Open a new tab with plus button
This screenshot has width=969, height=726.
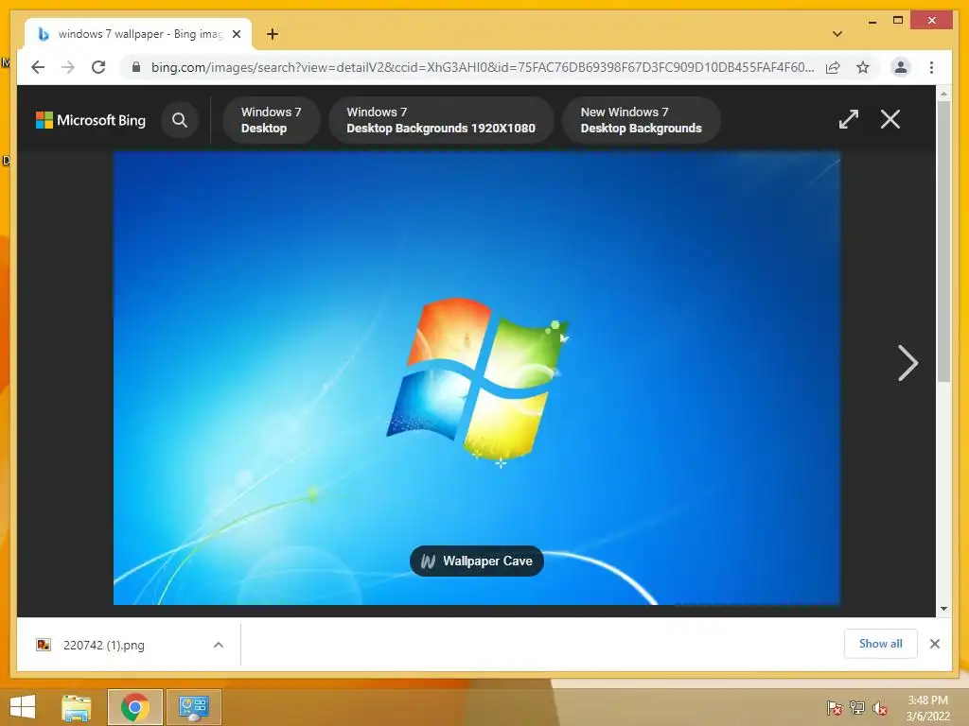tap(273, 34)
